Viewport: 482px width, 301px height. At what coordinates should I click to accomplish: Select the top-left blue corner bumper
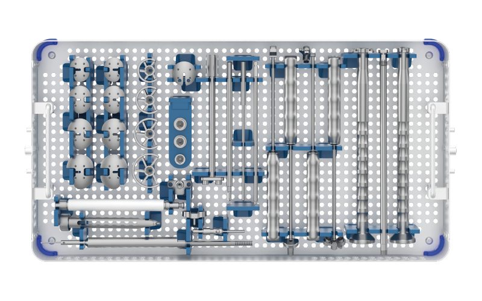pos(46,49)
